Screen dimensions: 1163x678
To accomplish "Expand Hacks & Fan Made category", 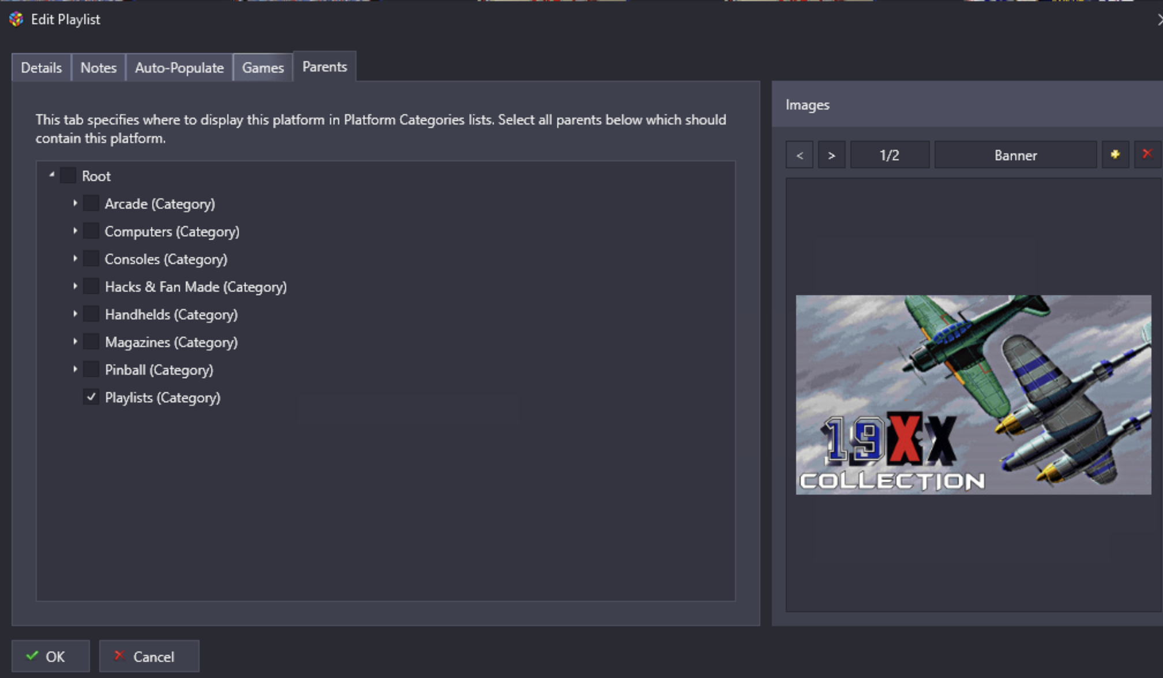I will (x=75, y=286).
